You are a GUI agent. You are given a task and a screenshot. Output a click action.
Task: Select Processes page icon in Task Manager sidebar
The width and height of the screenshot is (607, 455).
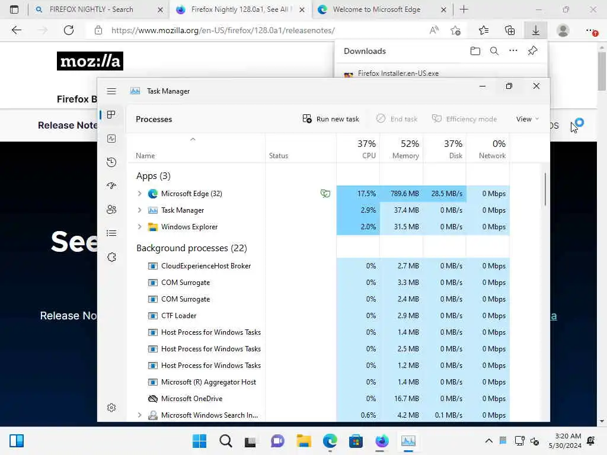coord(111,115)
